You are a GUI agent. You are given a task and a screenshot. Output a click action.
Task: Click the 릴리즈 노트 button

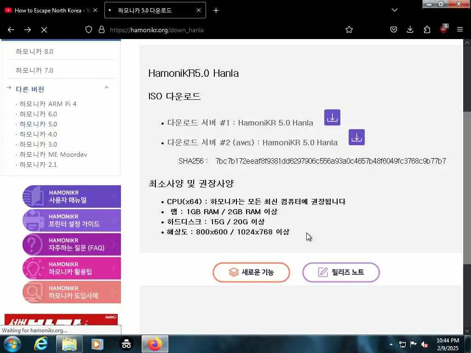tap(341, 272)
